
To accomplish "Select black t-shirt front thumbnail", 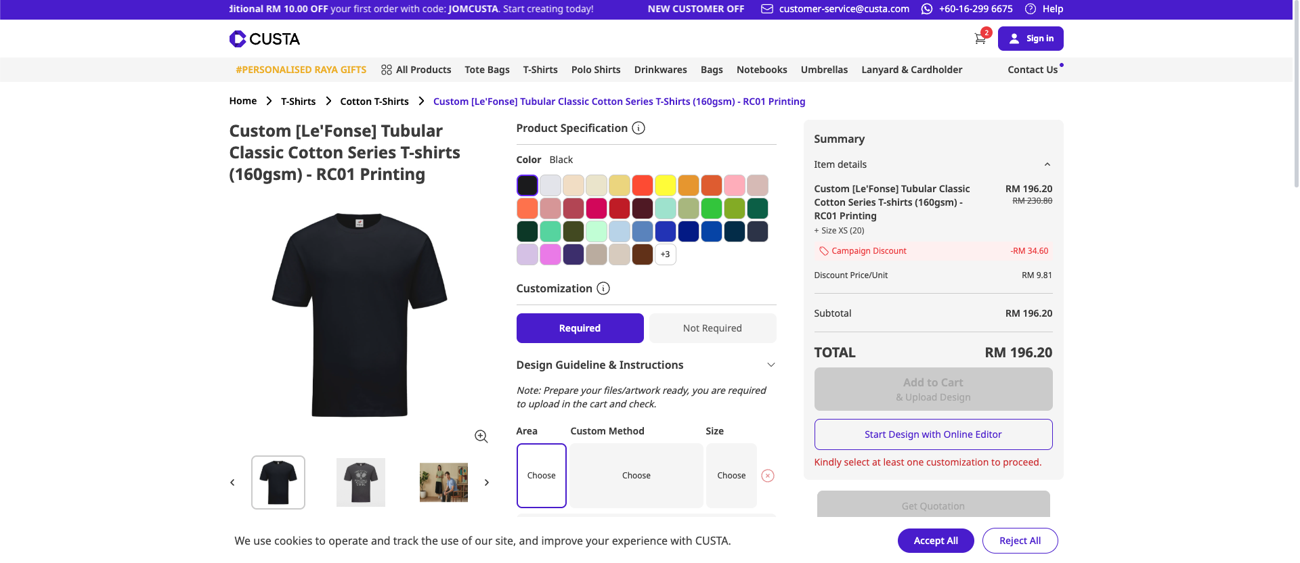I will (x=278, y=482).
